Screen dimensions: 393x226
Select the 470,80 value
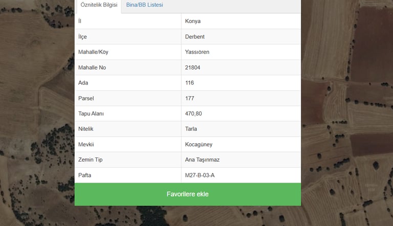tap(193, 114)
